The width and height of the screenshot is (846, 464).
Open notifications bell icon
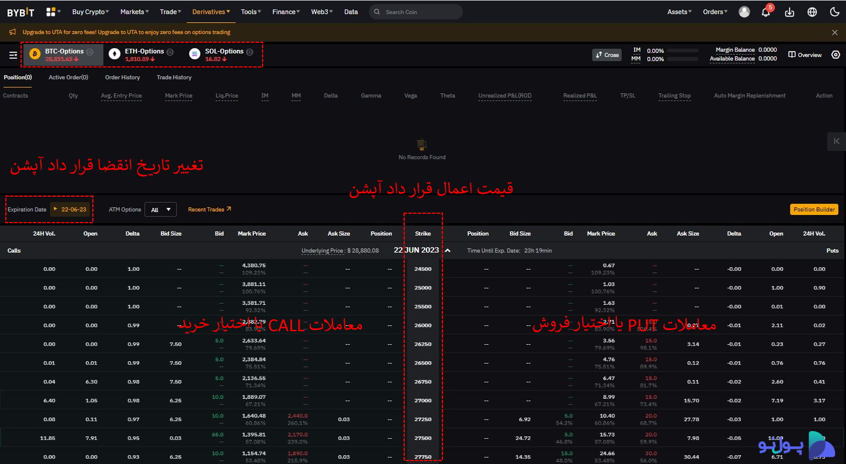(x=766, y=12)
